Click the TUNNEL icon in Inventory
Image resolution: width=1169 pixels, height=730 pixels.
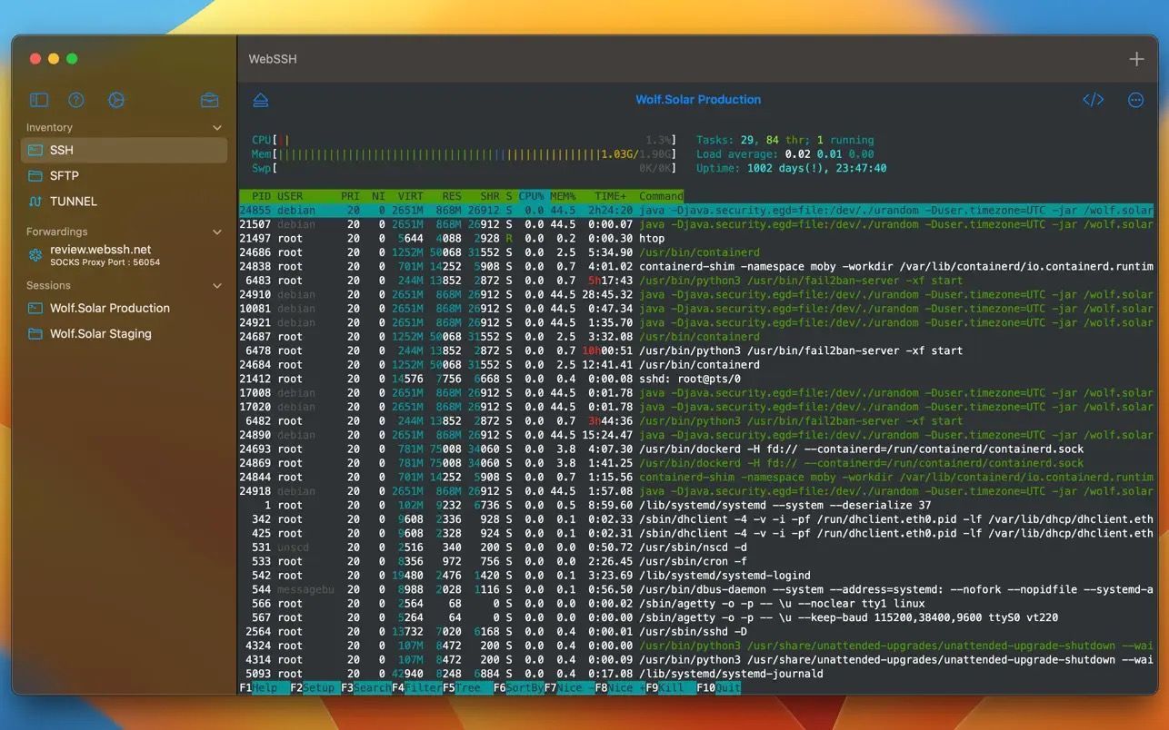point(35,201)
